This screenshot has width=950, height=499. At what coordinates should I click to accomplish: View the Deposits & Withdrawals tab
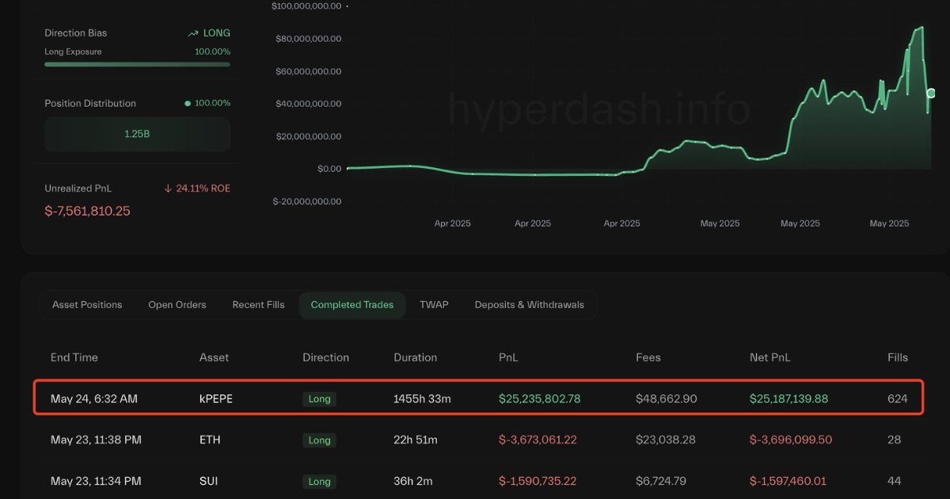tap(529, 304)
